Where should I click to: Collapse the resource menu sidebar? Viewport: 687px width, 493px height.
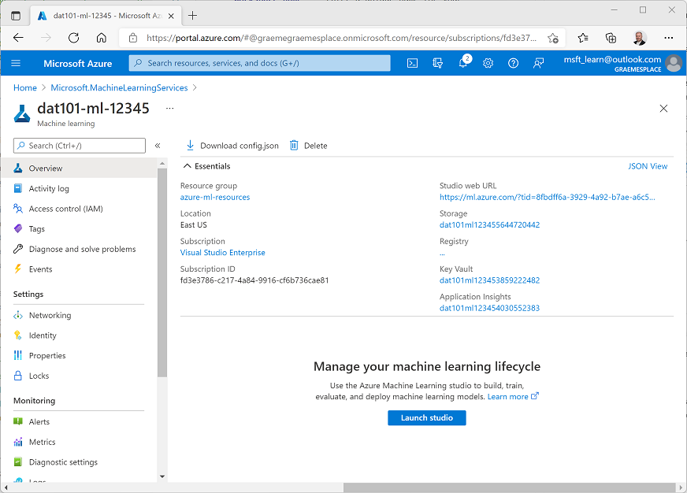click(x=158, y=145)
